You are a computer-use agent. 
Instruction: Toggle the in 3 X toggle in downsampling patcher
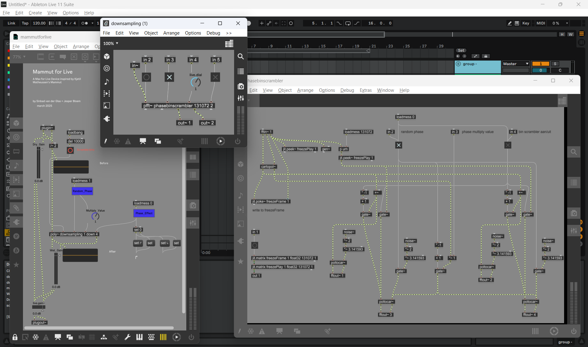[169, 77]
